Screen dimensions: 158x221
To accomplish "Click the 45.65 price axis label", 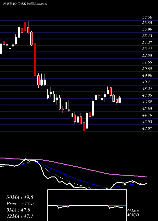I will [x=147, y=109].
